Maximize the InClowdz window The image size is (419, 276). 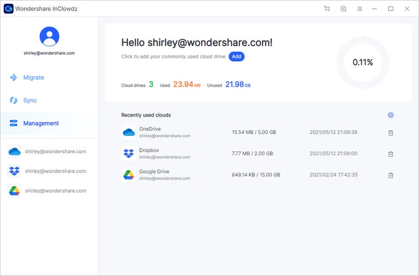[391, 9]
